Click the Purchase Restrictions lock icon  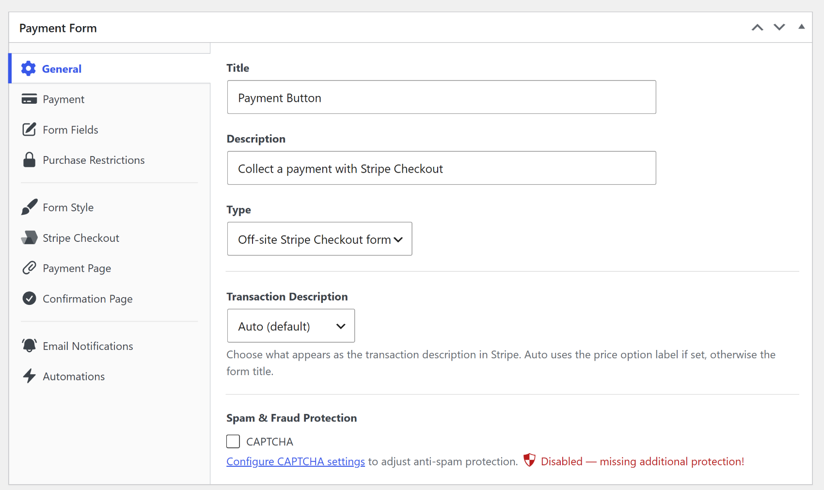[x=29, y=160]
